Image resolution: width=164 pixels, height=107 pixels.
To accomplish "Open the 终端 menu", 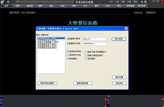I will [129, 2].
